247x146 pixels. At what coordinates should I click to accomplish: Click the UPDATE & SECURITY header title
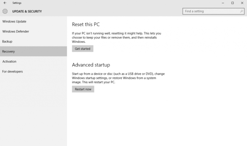pos(27,11)
